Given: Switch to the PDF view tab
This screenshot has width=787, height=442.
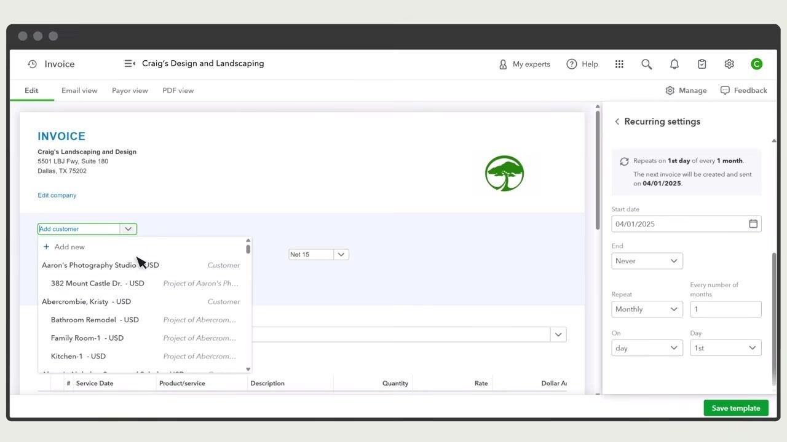Looking at the screenshot, I should point(178,90).
